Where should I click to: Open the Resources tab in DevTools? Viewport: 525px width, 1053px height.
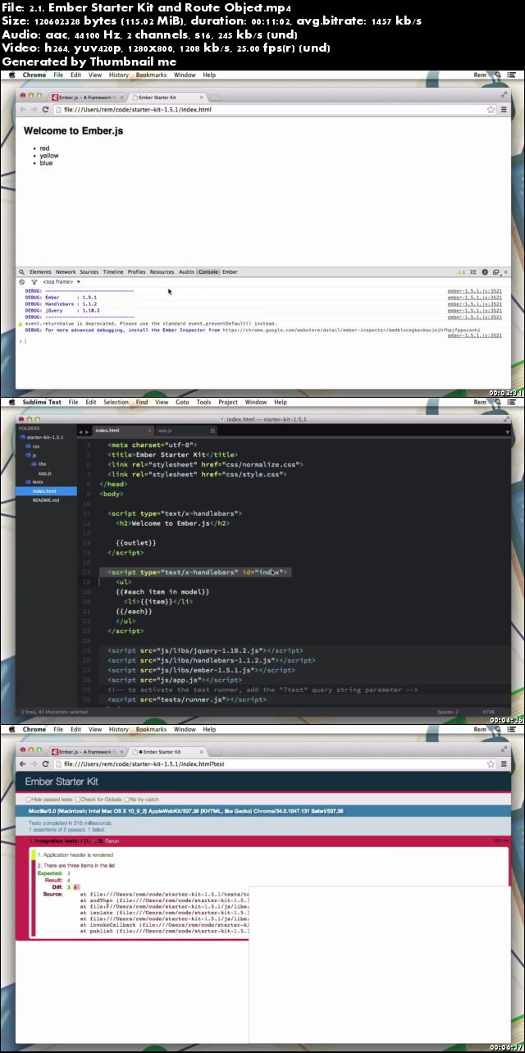[162, 271]
